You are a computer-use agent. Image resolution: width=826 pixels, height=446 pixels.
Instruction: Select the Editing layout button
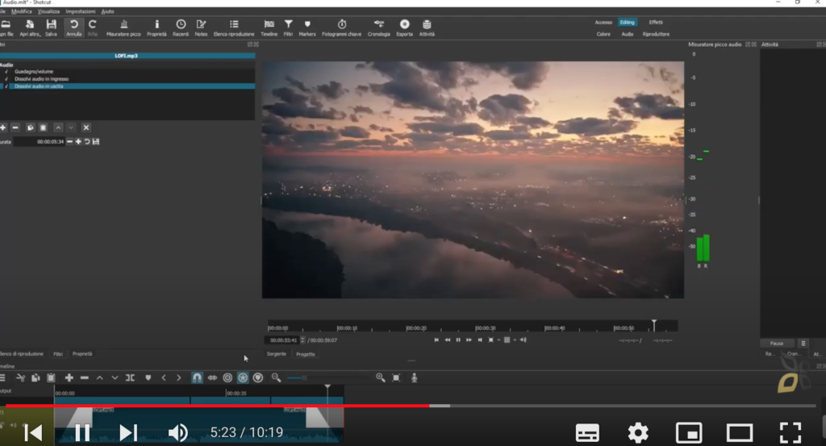point(627,22)
